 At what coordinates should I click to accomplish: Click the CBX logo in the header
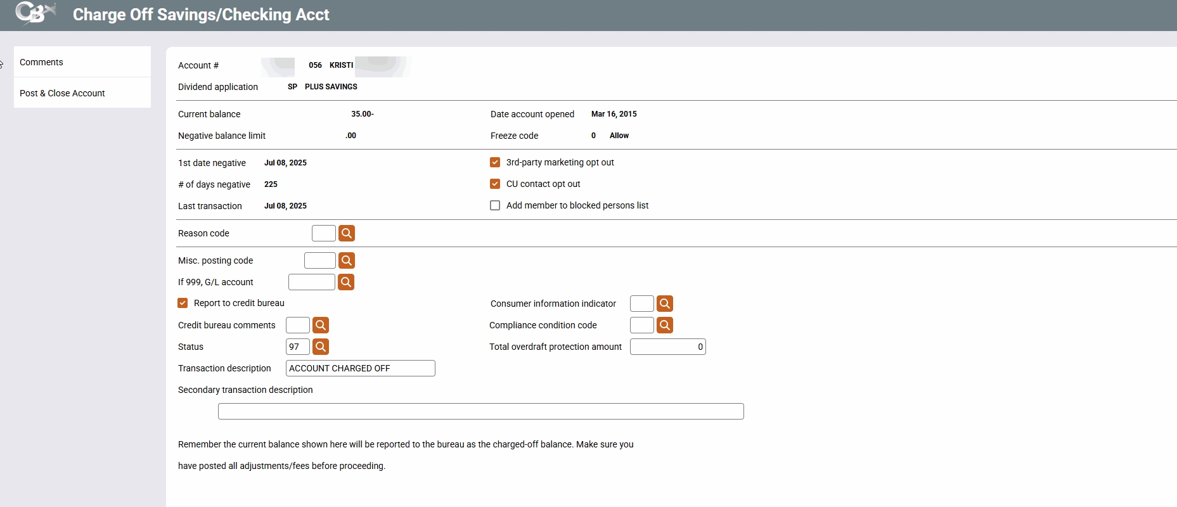(35, 13)
